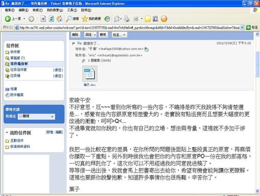
Task: Open the 附件檔案 attachments link
Action: pyautogui.click(x=17, y=95)
